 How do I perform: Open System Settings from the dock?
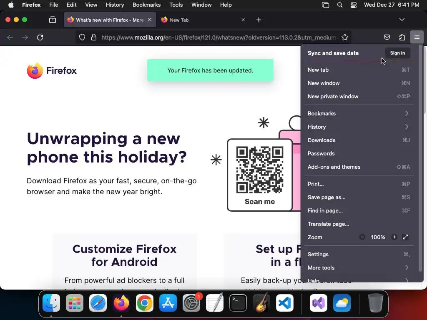191,303
